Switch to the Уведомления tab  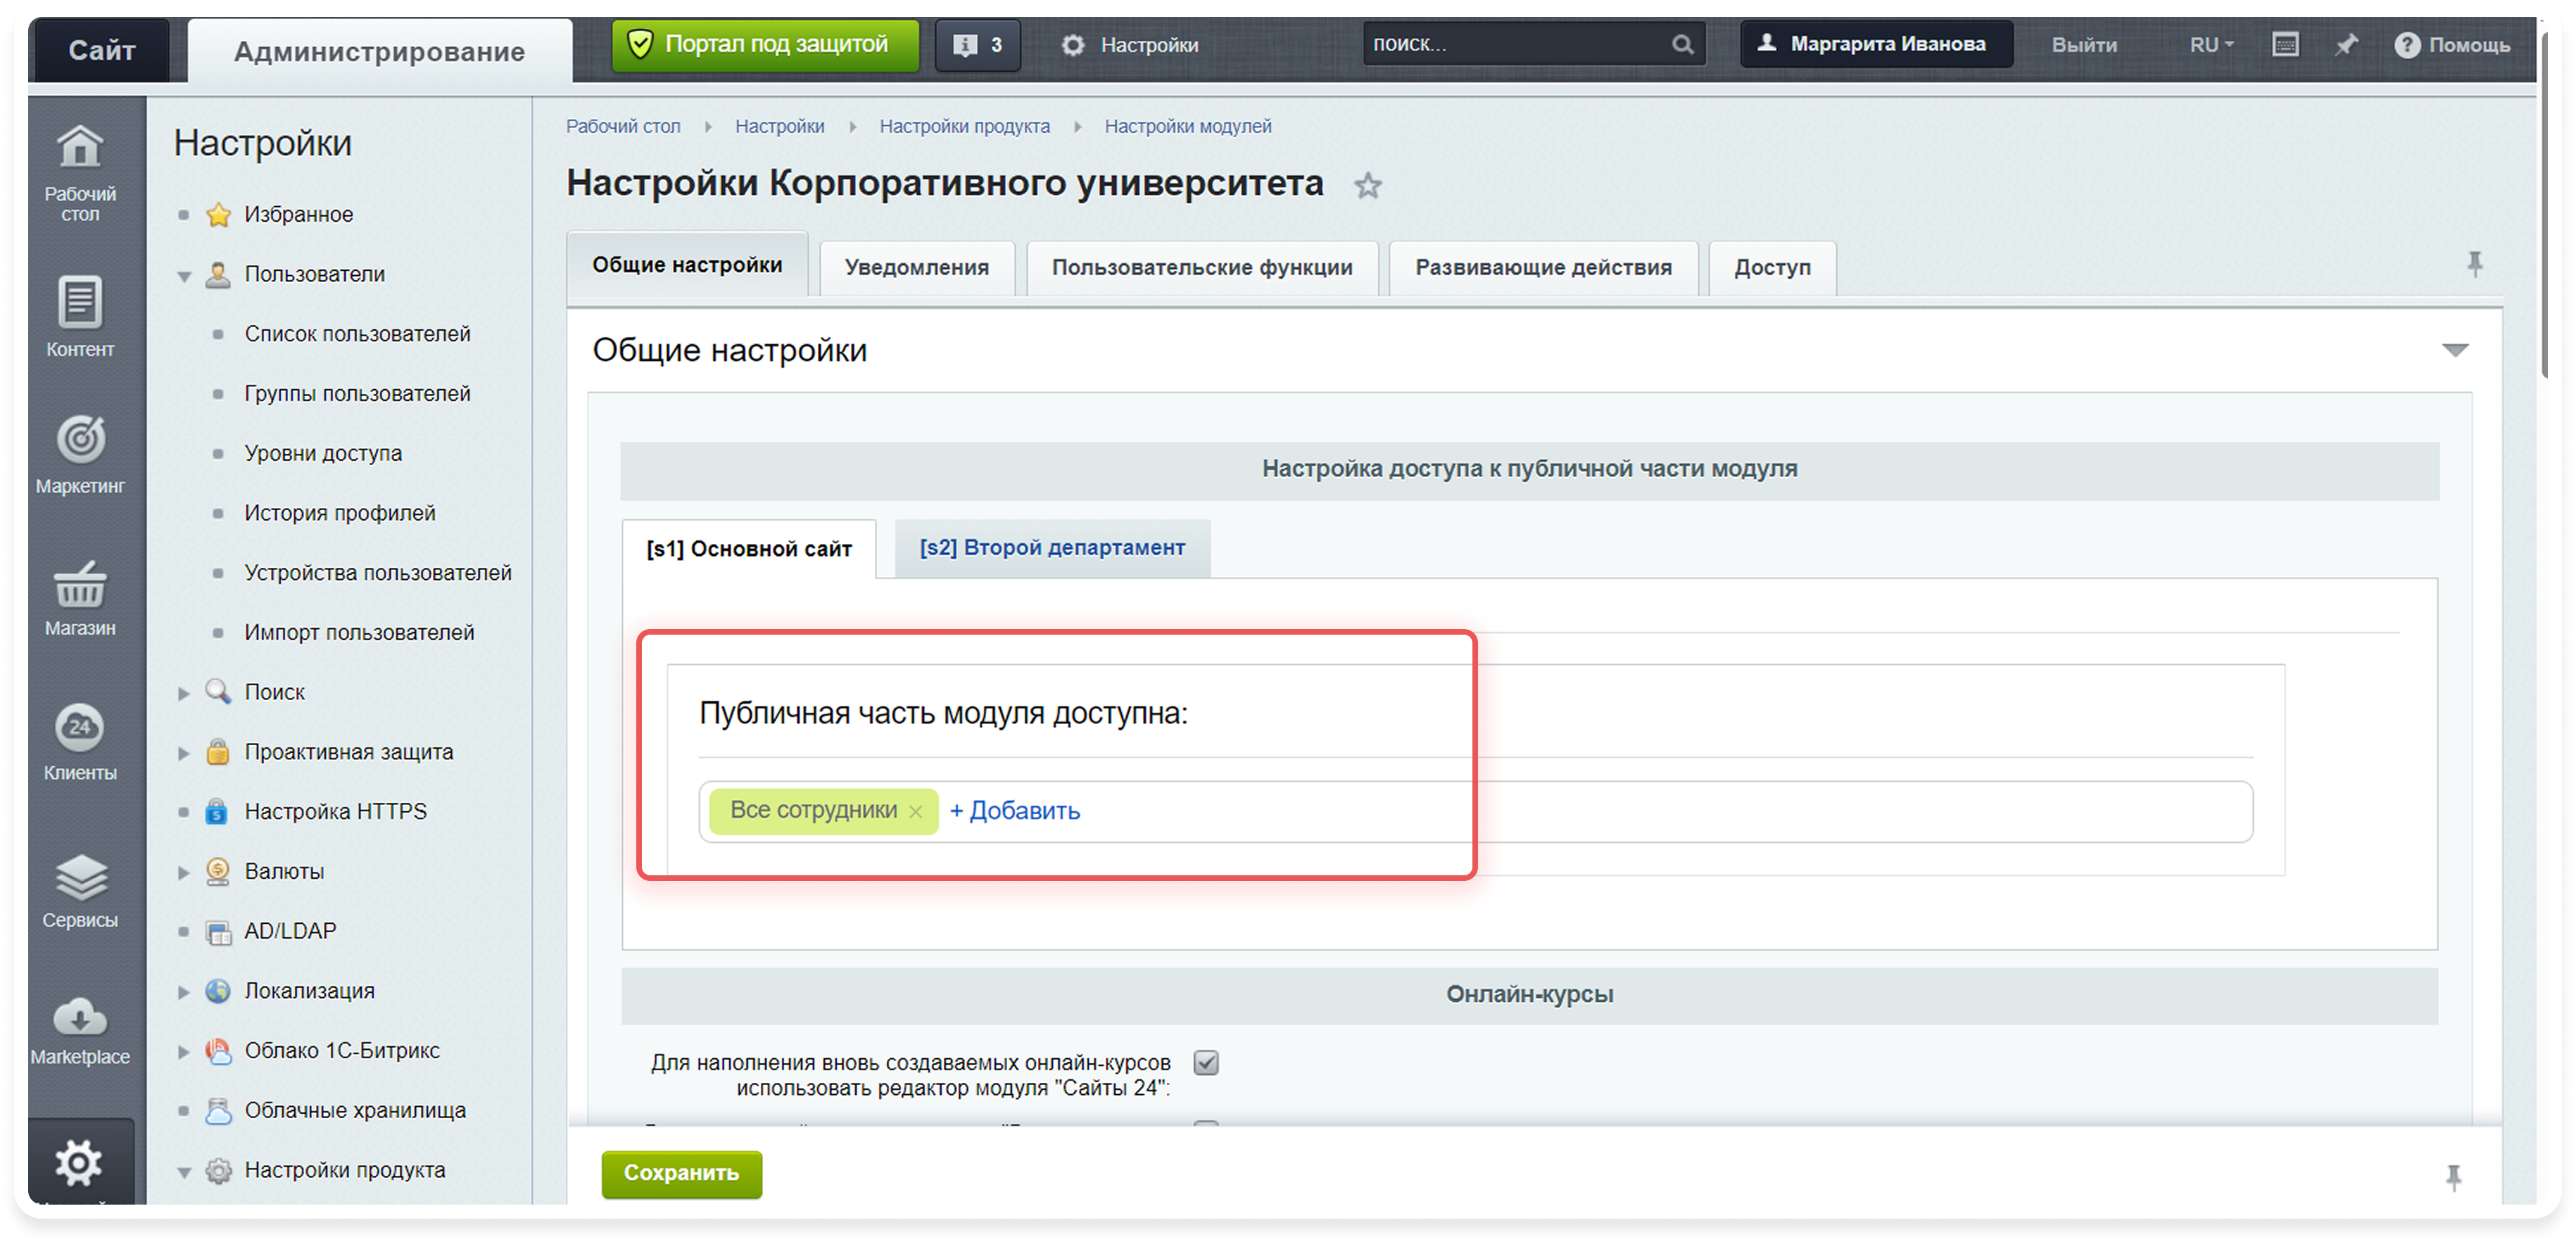(x=916, y=267)
